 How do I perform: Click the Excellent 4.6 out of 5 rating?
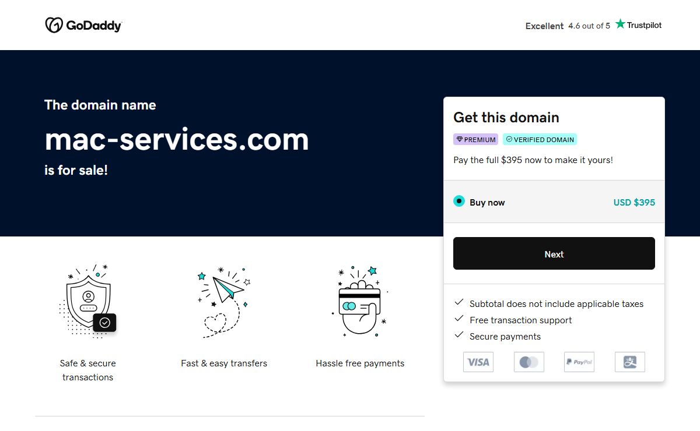(567, 26)
